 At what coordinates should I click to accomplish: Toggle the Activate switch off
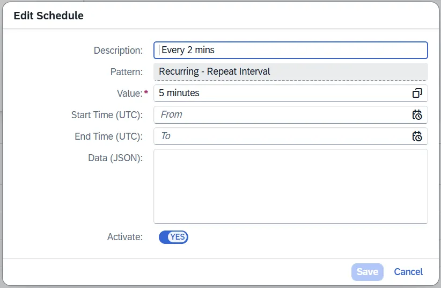173,237
